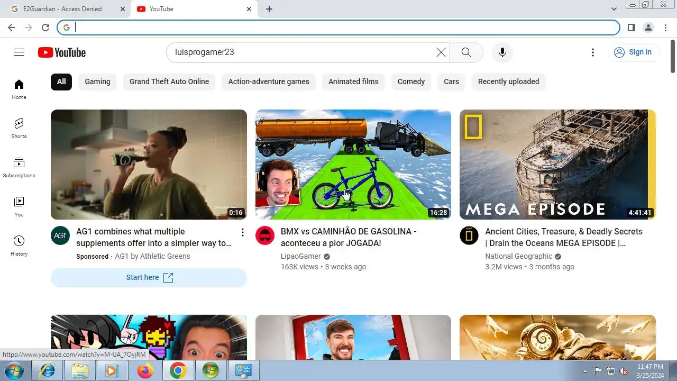The width and height of the screenshot is (677, 381).
Task: Click the magnifying glass search button
Action: (466, 52)
